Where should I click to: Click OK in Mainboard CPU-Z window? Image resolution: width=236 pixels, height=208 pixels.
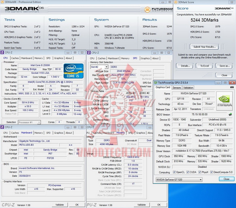coord(77,205)
